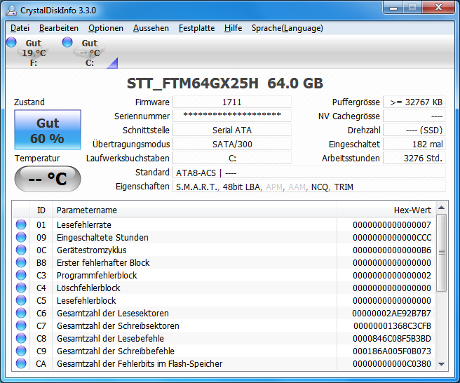Click the Firmware field showing 1711
The height and width of the screenshot is (383, 460).
(x=232, y=102)
